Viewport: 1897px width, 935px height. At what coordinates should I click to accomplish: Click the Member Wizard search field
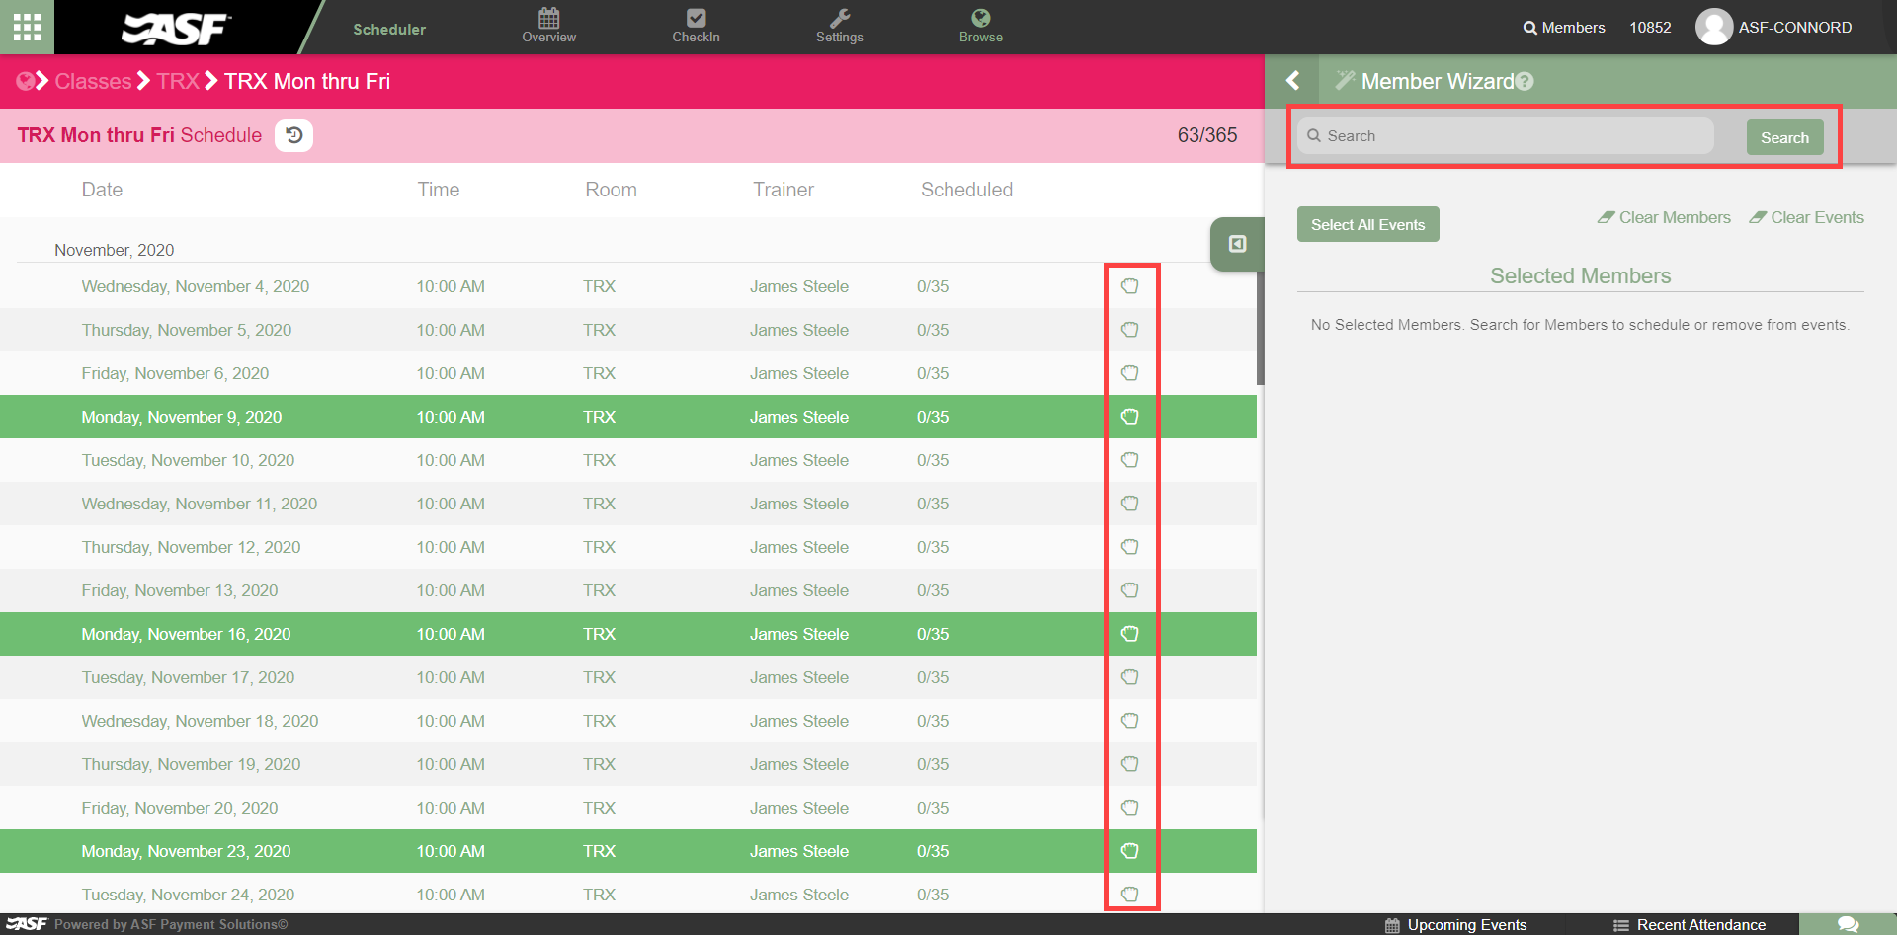[1505, 136]
